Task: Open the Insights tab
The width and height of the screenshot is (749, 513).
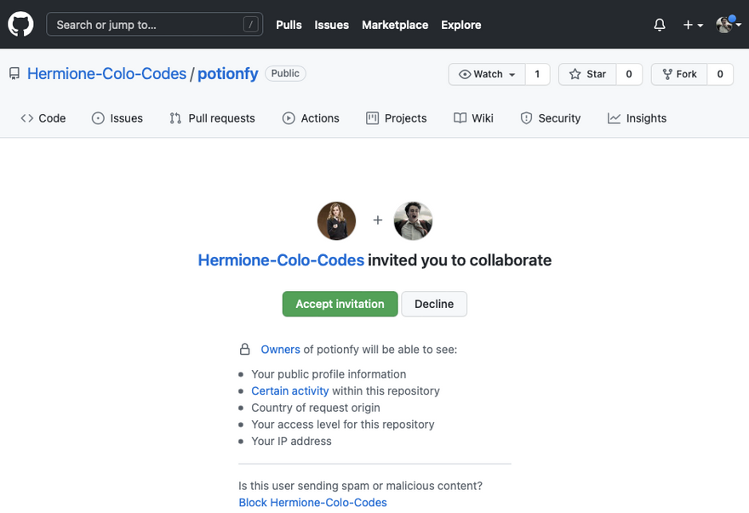Action: 637,118
